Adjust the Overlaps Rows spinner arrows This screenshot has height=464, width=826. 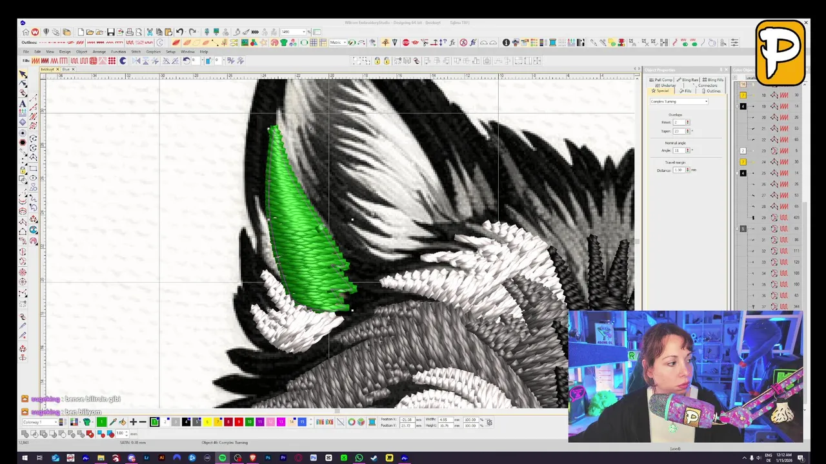point(687,122)
